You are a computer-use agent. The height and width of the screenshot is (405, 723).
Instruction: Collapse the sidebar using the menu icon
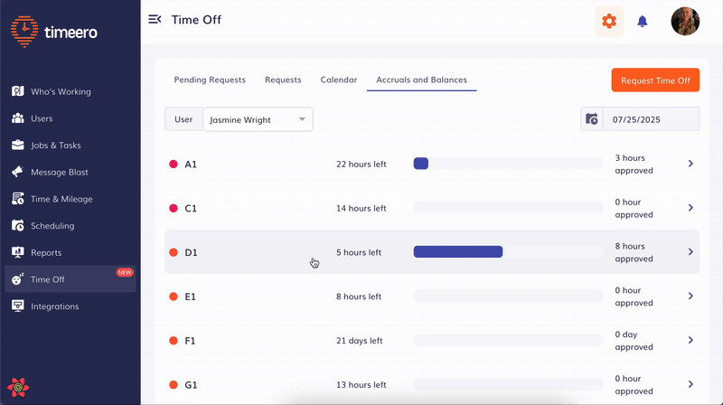point(155,20)
